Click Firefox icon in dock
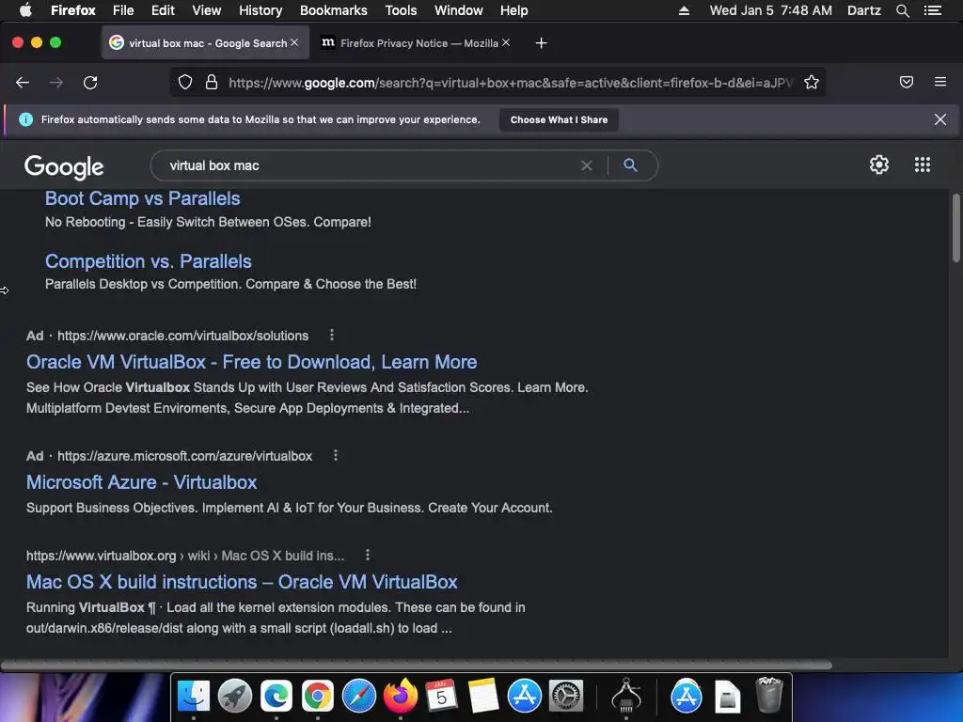The height and width of the screenshot is (722, 963). tap(401, 696)
